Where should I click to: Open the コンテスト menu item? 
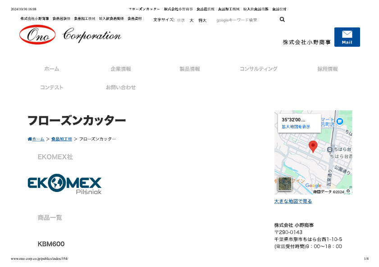point(52,87)
